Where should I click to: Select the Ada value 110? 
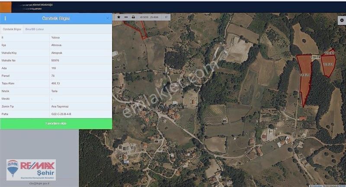tap(53, 68)
